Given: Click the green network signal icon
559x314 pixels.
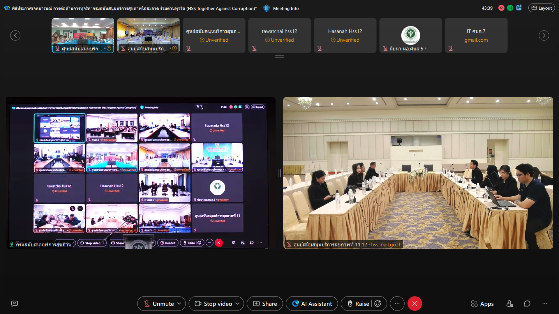Looking at the screenshot, I should [510, 8].
